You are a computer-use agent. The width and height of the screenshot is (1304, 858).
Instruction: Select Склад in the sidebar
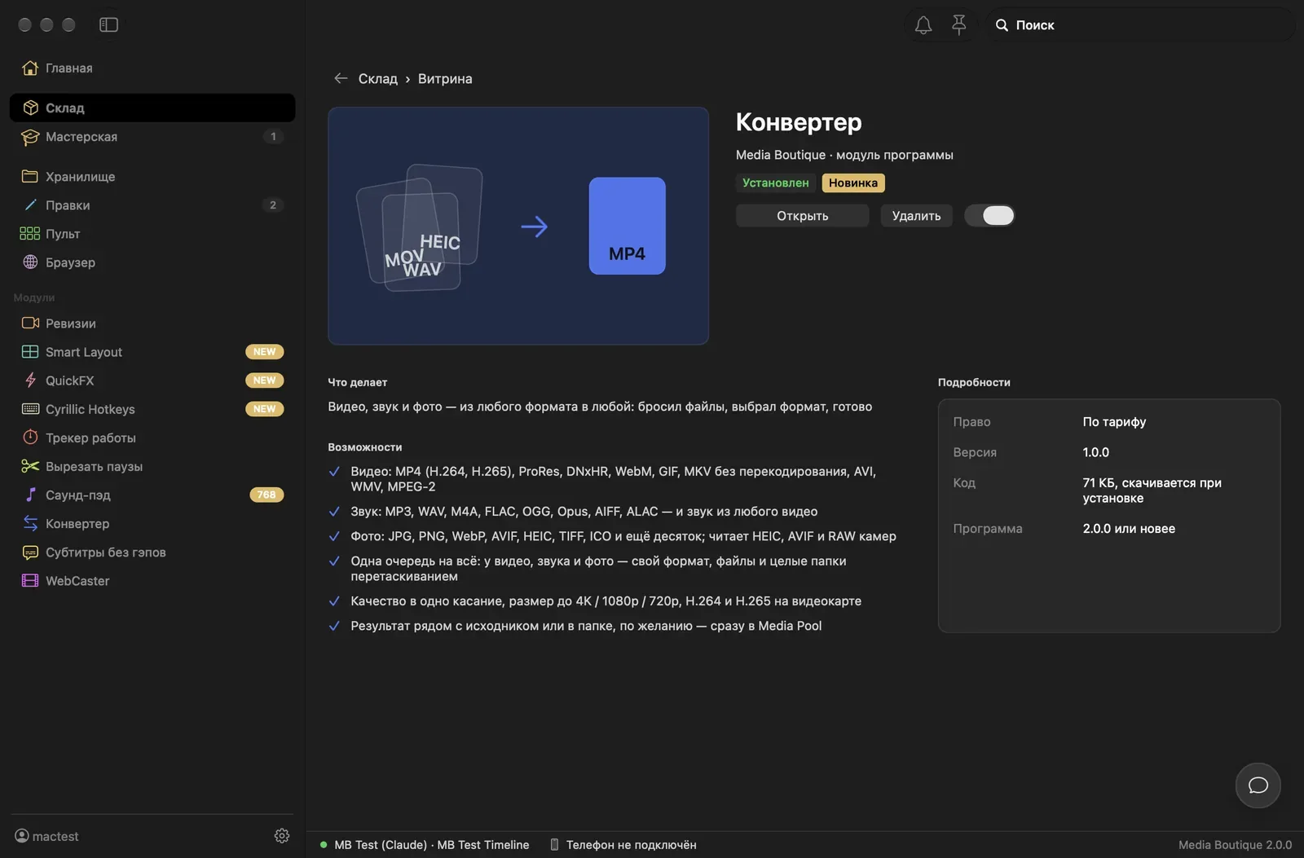pyautogui.click(x=152, y=108)
